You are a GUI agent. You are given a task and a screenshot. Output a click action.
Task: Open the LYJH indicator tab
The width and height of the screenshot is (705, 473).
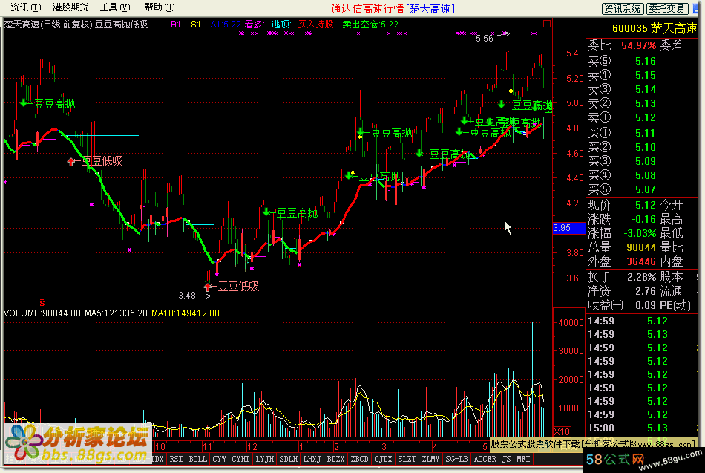264,459
